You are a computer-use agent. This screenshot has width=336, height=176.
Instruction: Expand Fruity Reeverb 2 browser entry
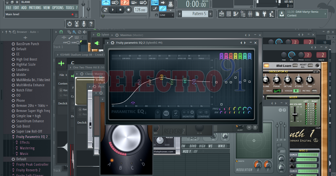(28, 170)
